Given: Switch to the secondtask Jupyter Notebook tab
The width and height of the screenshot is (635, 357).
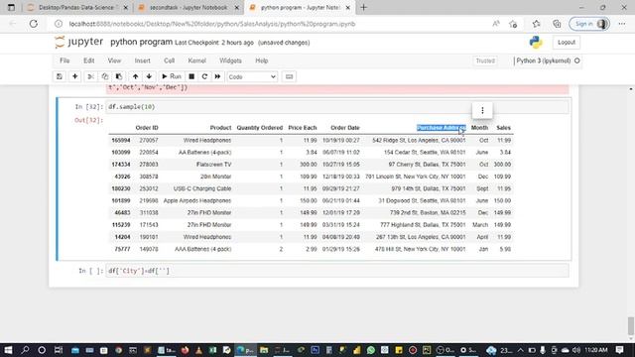Looking at the screenshot, I should [189, 7].
